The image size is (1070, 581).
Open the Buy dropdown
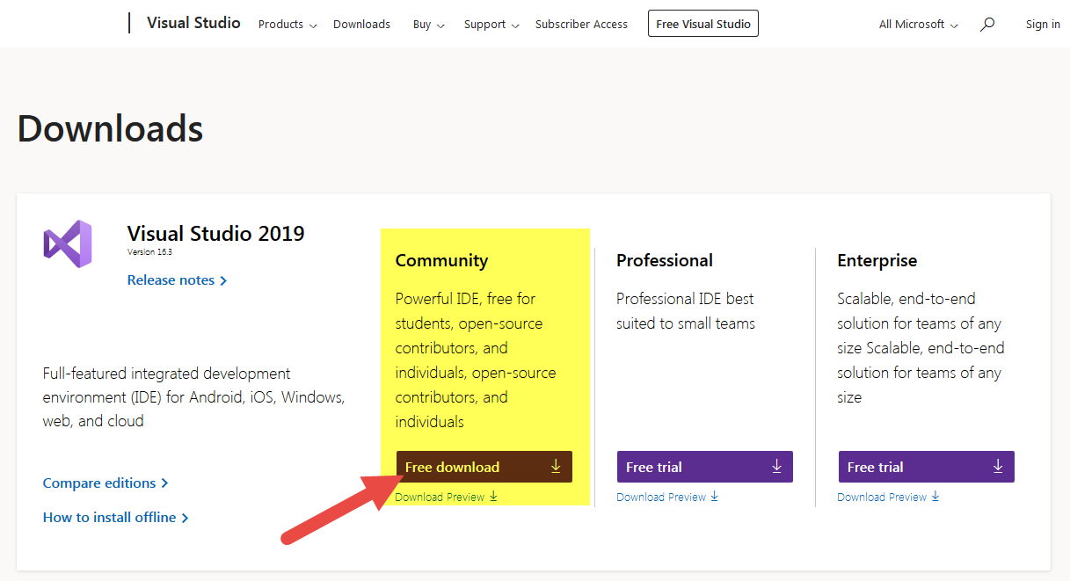[427, 24]
